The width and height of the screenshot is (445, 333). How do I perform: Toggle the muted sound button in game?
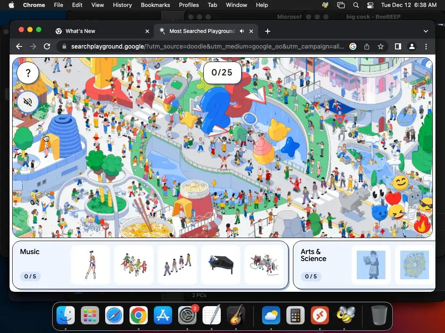point(28,101)
